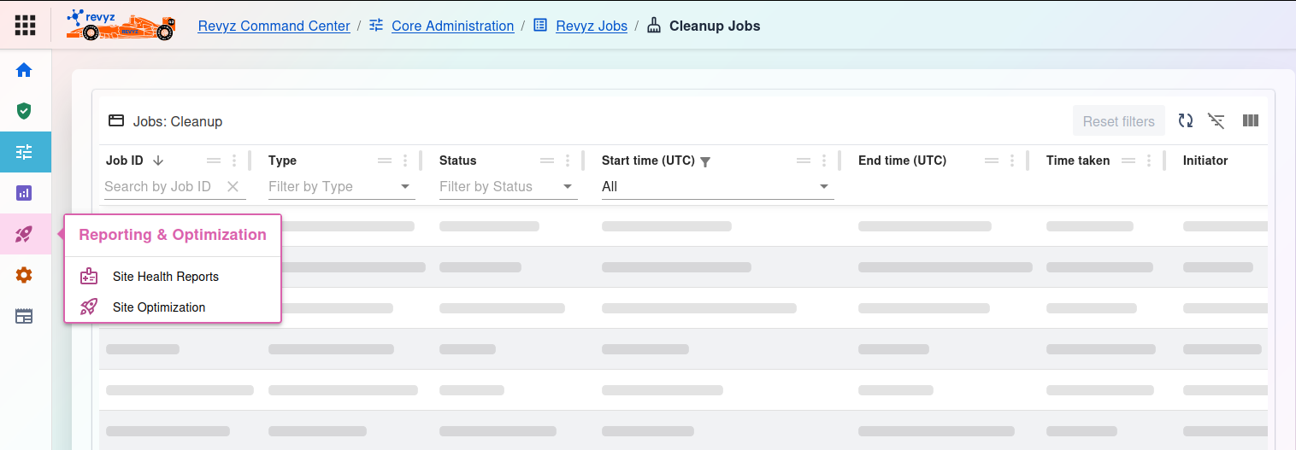Select the Core Administration sliders sidebar icon
Viewport: 1296px width, 450px height.
coord(24,152)
